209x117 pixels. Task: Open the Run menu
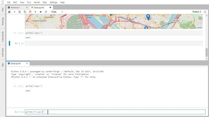tap(29, 2)
